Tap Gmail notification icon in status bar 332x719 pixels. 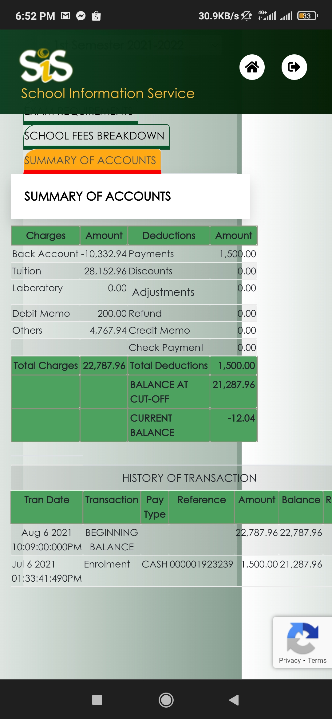65,16
